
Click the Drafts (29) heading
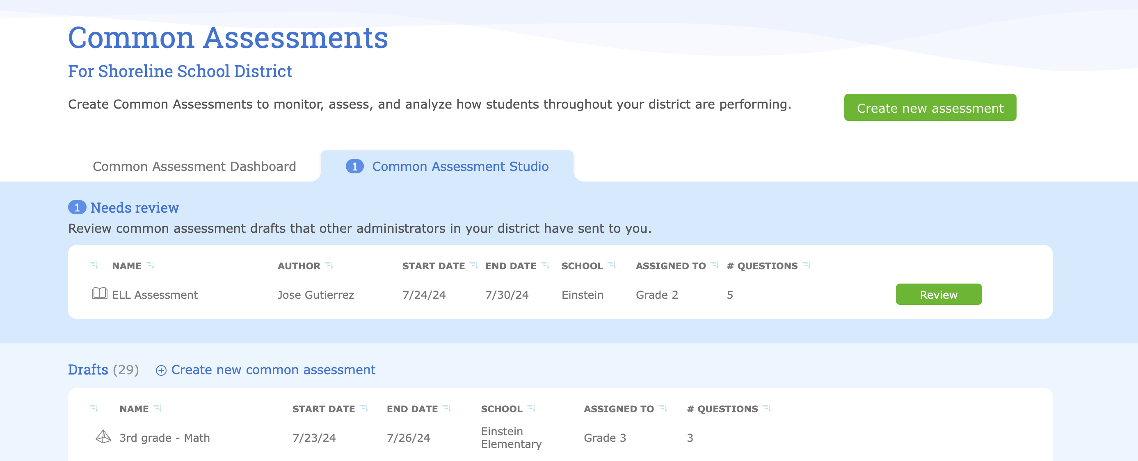click(88, 370)
